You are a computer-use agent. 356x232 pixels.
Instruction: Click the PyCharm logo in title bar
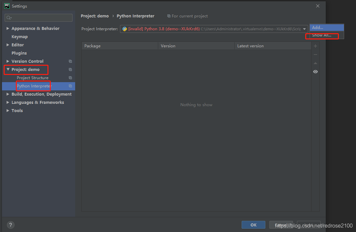click(x=7, y=6)
